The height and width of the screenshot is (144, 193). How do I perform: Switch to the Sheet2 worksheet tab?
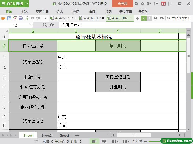point(46,135)
